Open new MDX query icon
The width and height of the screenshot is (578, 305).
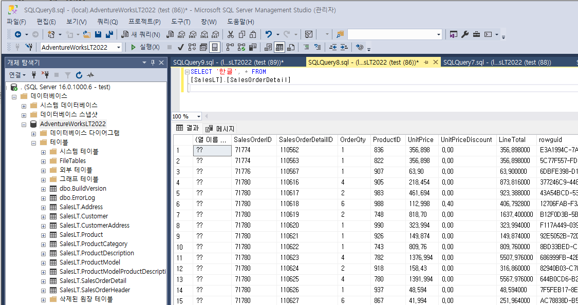(181, 34)
